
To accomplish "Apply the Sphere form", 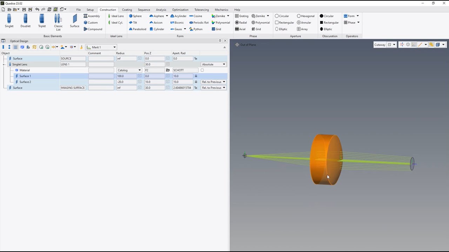I will click(135, 16).
